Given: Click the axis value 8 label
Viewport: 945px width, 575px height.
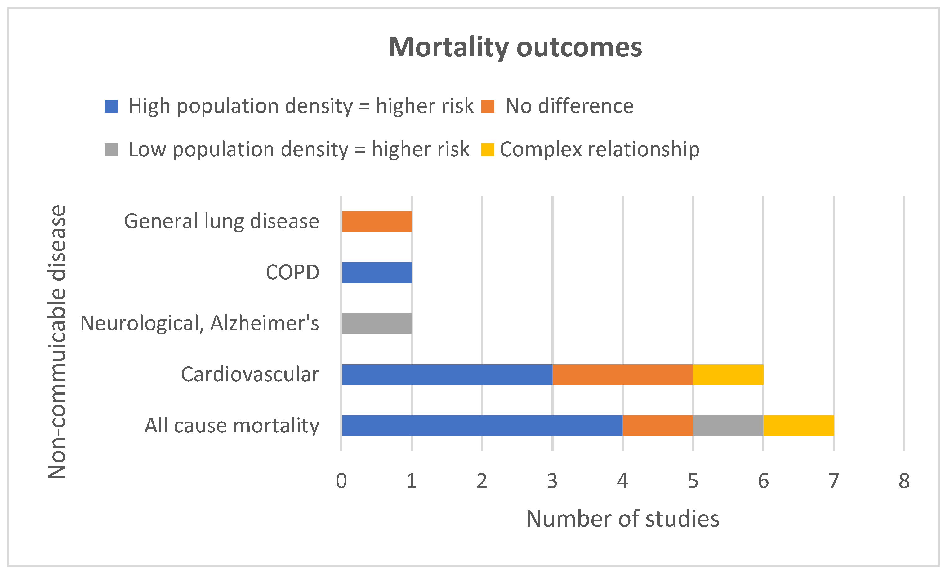Looking at the screenshot, I should pyautogui.click(x=904, y=481).
